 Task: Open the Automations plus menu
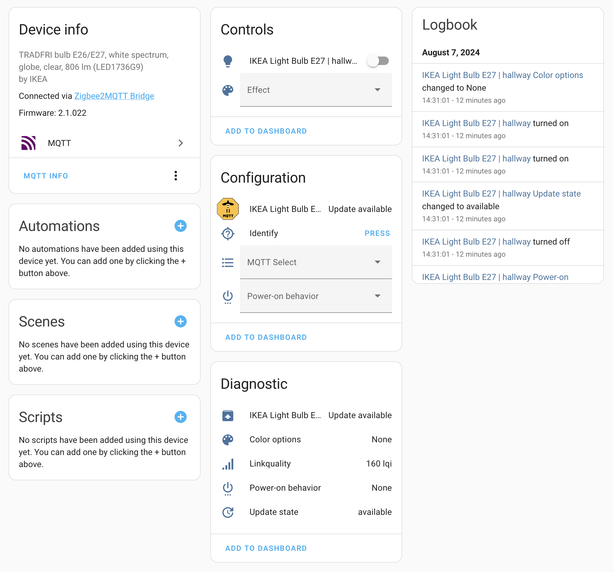181,226
